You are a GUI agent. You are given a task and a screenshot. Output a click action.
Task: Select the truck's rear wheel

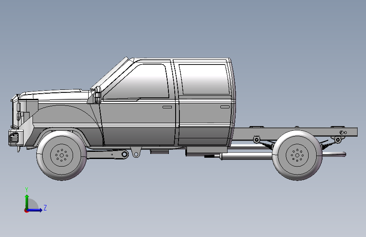click(297, 155)
